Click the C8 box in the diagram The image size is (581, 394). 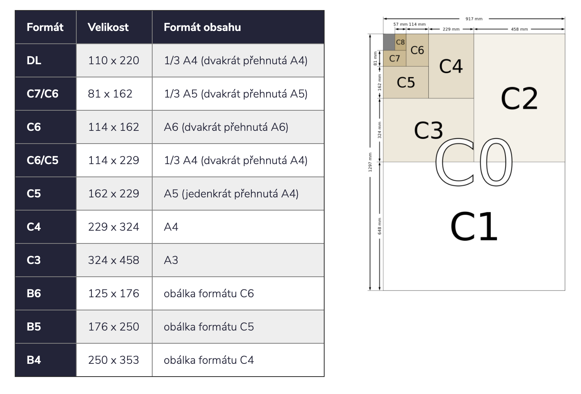point(400,42)
